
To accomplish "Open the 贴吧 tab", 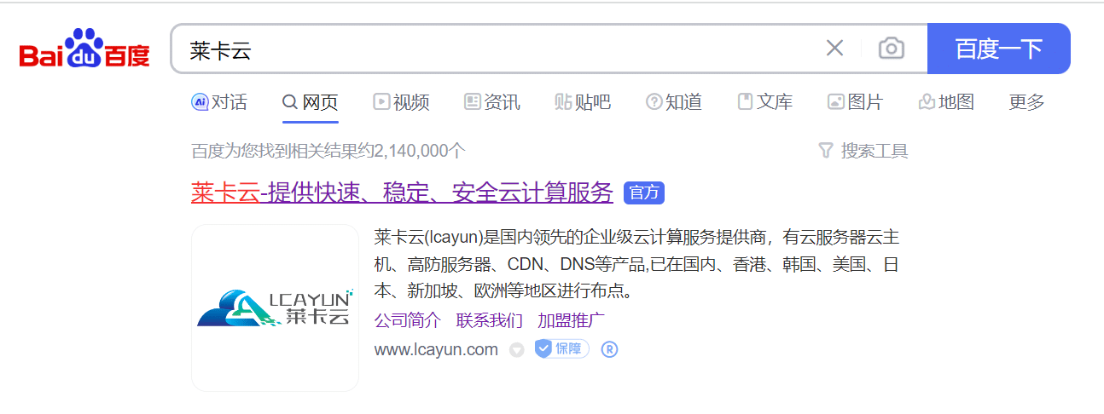I will [583, 102].
